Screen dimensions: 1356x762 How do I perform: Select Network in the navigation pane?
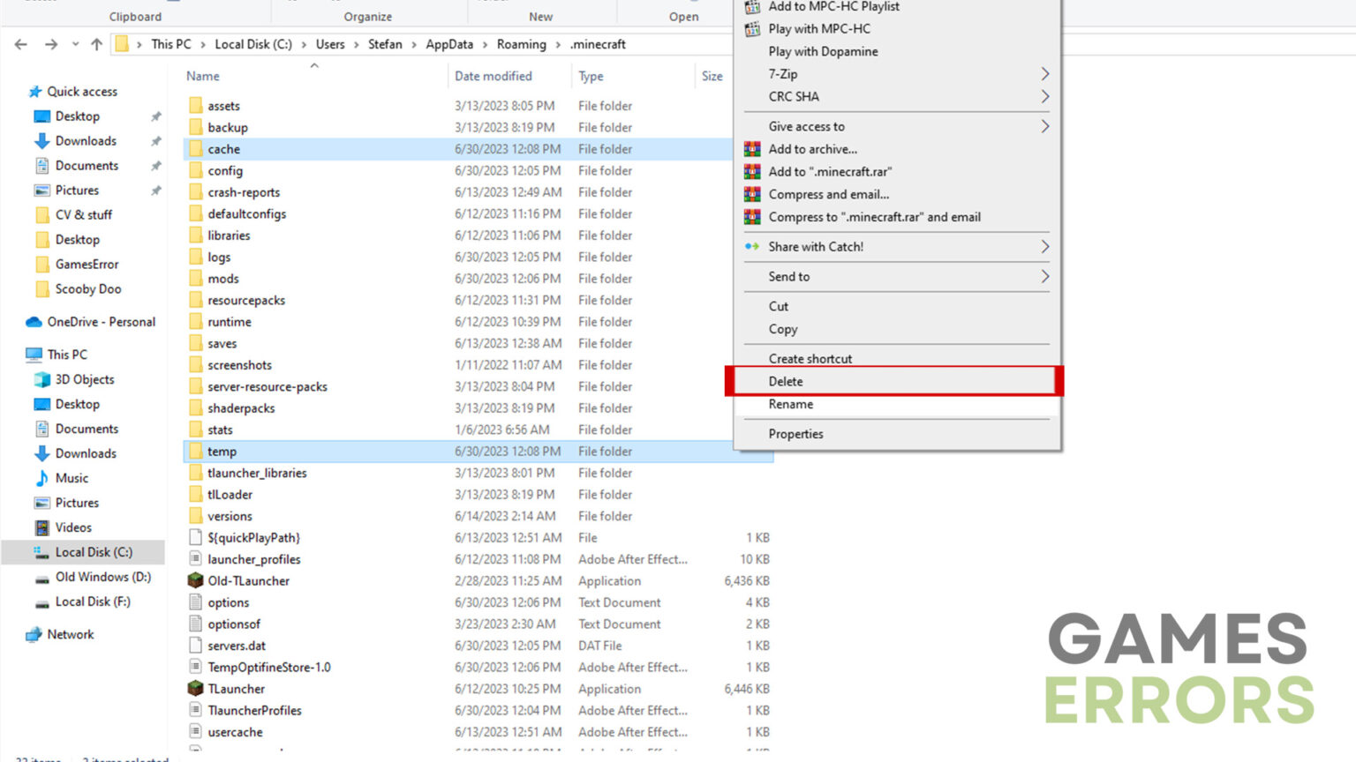coord(71,634)
